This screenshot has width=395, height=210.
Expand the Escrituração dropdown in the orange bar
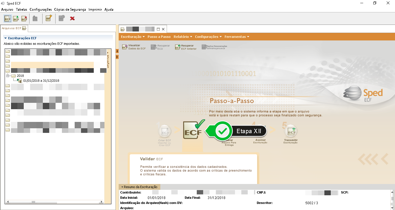point(133,37)
